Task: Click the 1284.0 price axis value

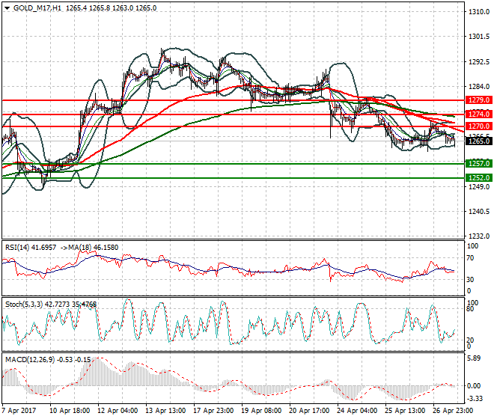Action: (479, 86)
